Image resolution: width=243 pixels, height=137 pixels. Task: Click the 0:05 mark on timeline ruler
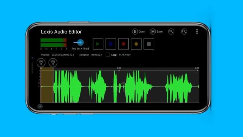(119, 68)
